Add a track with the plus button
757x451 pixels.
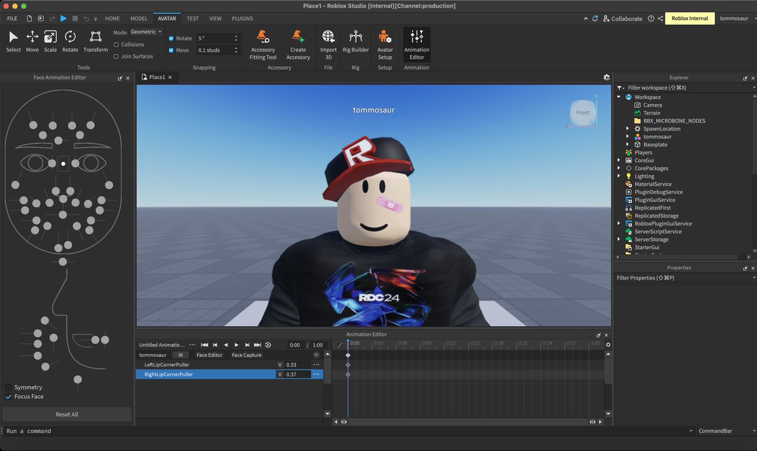pos(316,355)
